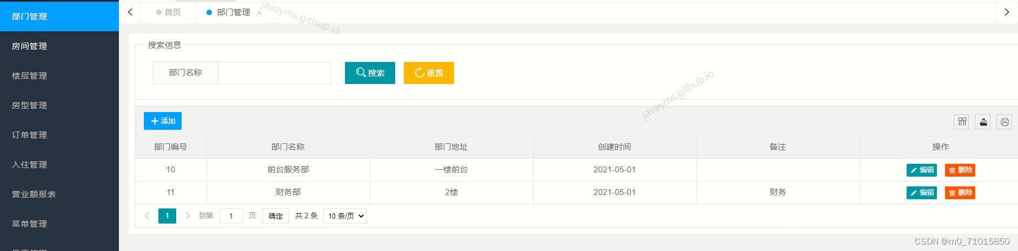Edit the 前台服务部 row
Screen dimensions: 1018x251
(x=921, y=170)
